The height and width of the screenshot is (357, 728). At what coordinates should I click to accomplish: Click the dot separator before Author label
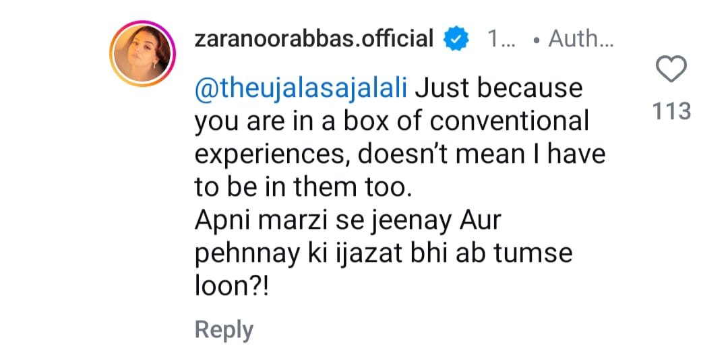[535, 40]
